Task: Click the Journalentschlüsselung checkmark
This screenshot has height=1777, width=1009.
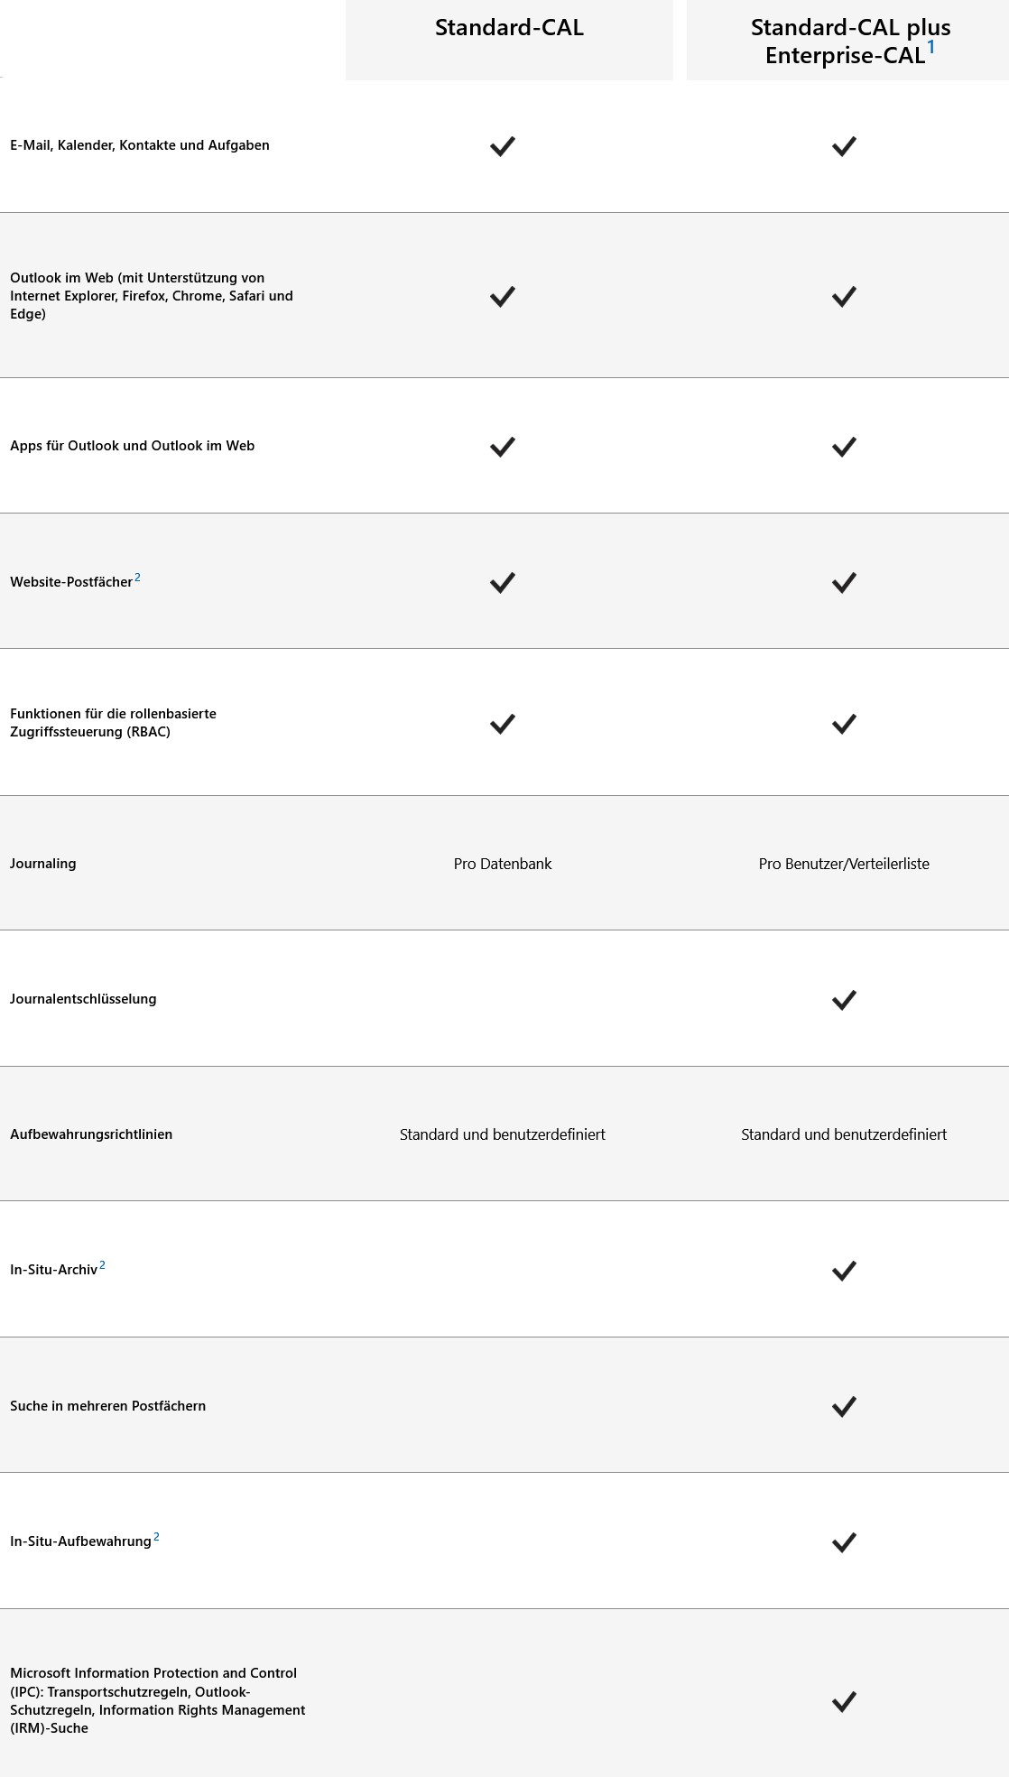Action: coord(844,1000)
